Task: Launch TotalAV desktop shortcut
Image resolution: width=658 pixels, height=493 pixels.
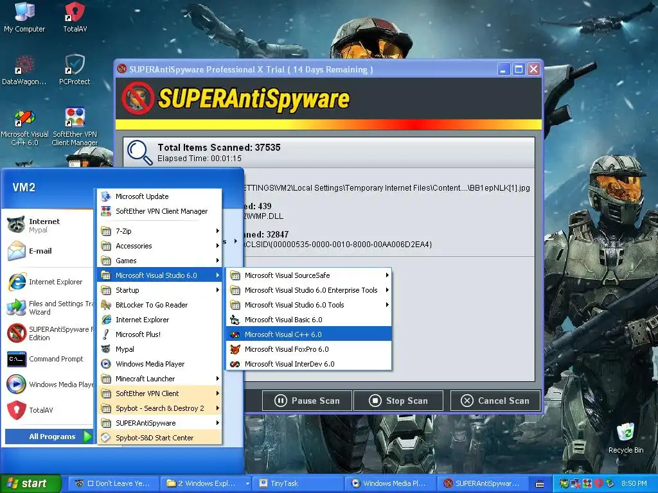Action: point(75,17)
